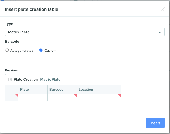This screenshot has height=134, width=170.
Task: Click the chevron arrow in Type field
Action: pyautogui.click(x=160, y=32)
